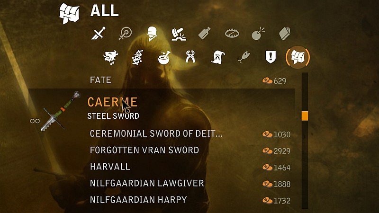Select the anvil upgrades filter icon
The image size is (379, 213).
[179, 34]
